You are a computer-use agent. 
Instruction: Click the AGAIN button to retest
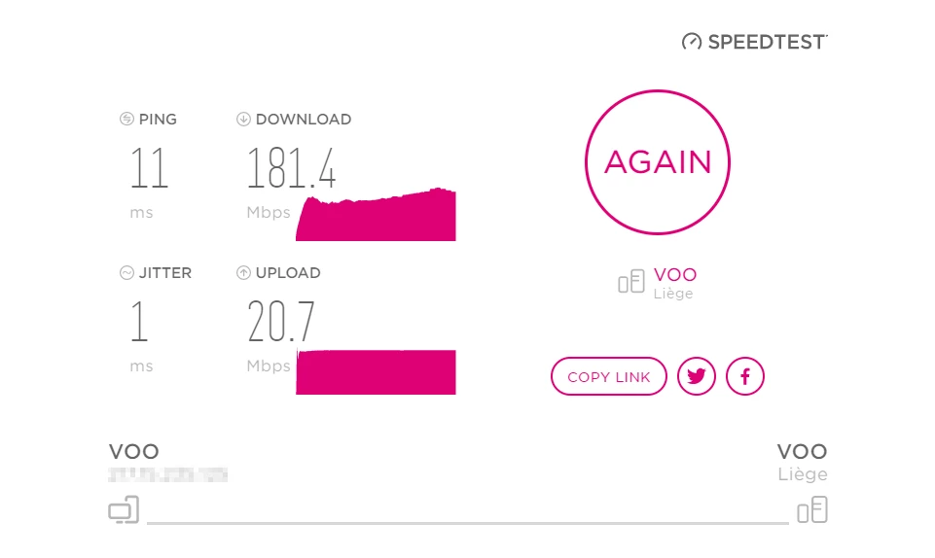pos(657,162)
